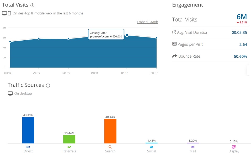Click the Display label under the chart
This screenshot has height=160, width=251.
(x=234, y=151)
